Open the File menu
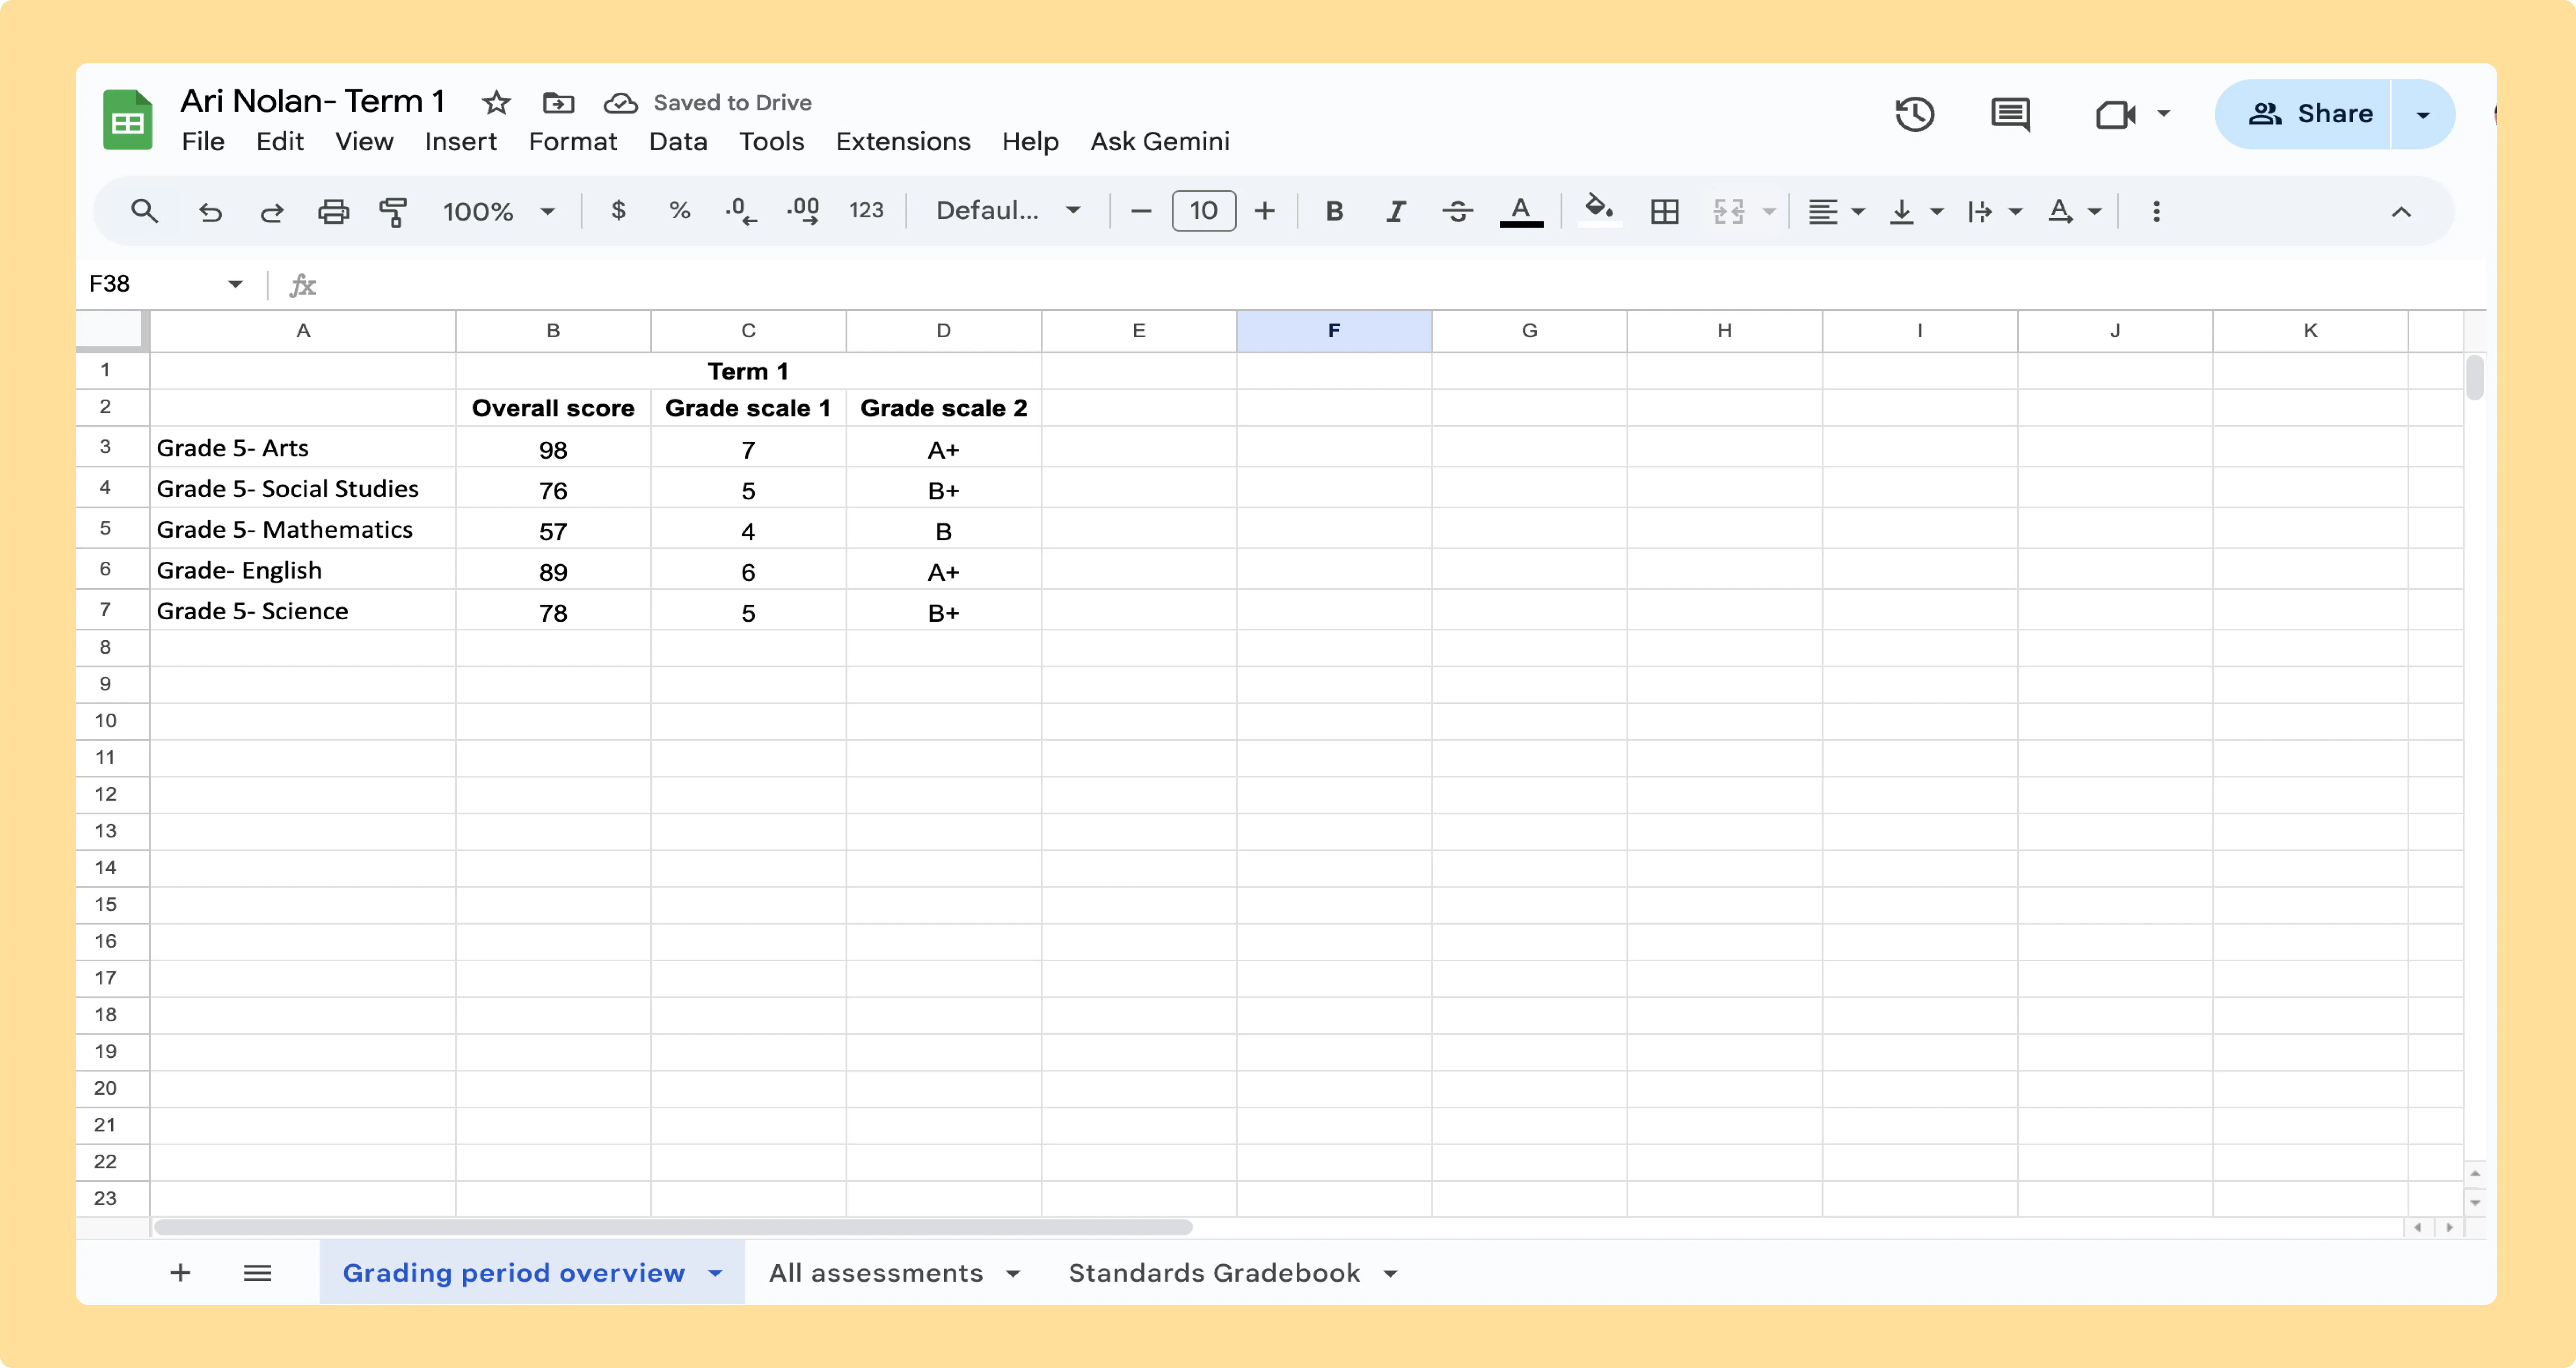 203,142
